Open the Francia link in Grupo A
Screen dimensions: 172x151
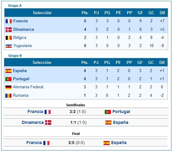pos(20,21)
